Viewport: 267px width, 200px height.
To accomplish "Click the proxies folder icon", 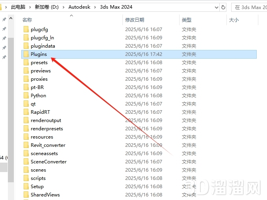I will click(26, 79).
